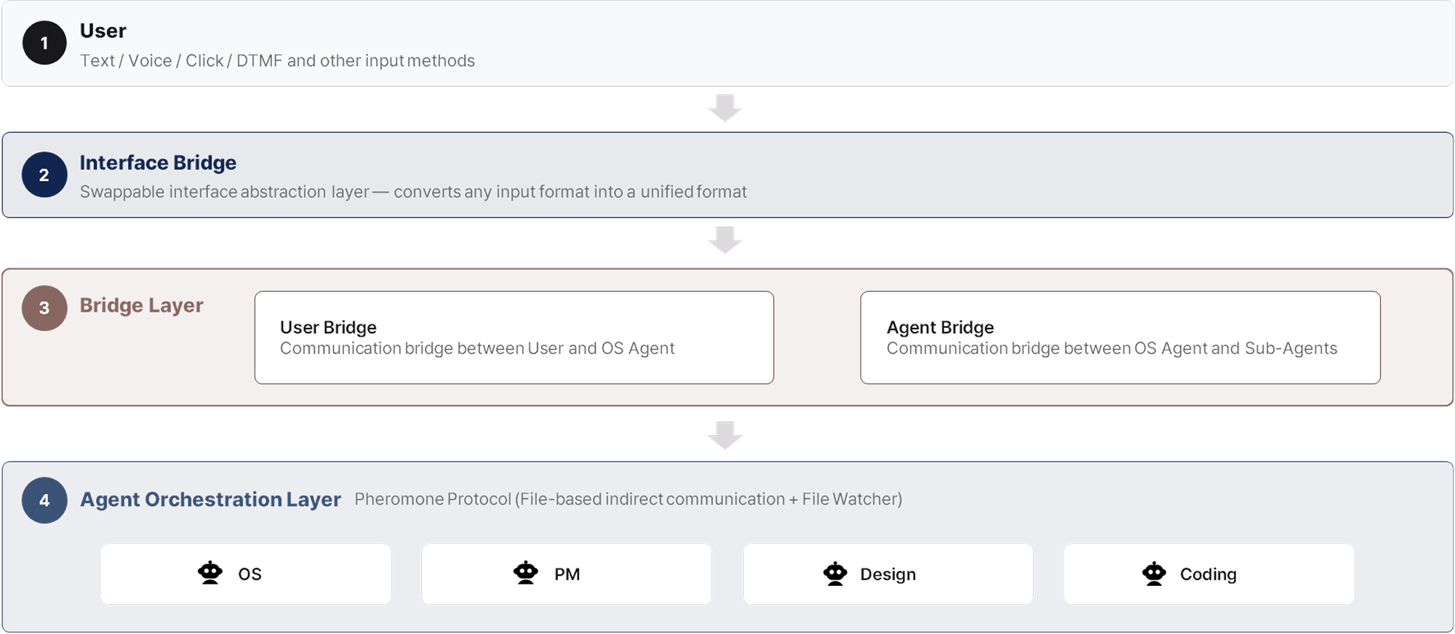Click the robot icon beside Design
This screenshot has height=634, width=1455.
(835, 574)
